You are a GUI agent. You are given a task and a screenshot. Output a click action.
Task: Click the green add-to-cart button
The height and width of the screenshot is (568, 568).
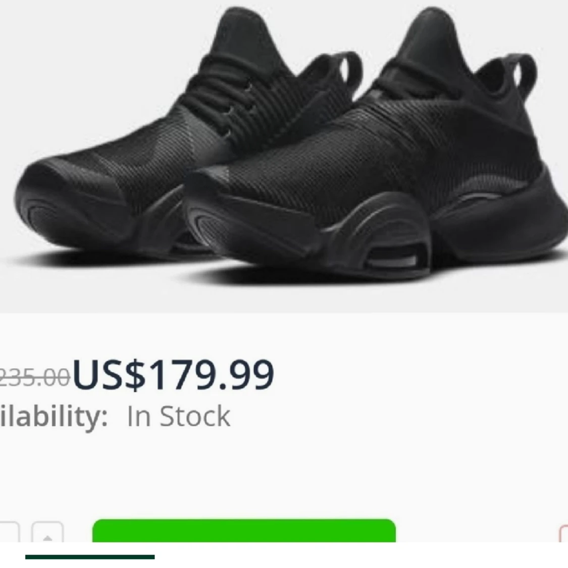click(244, 531)
